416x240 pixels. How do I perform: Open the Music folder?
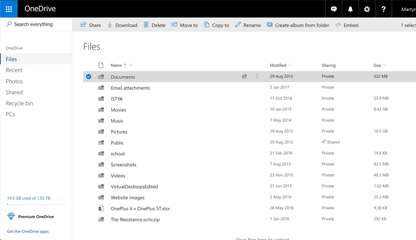117,121
